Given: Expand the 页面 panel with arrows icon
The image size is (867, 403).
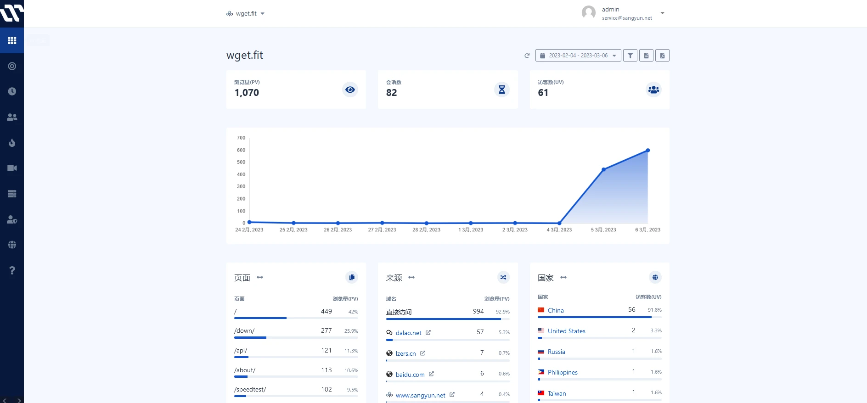Looking at the screenshot, I should pyautogui.click(x=260, y=277).
